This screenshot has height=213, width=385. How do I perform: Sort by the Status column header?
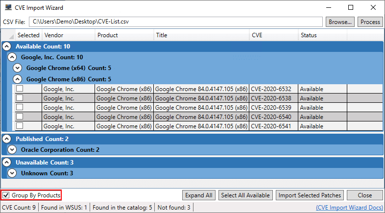click(323, 35)
